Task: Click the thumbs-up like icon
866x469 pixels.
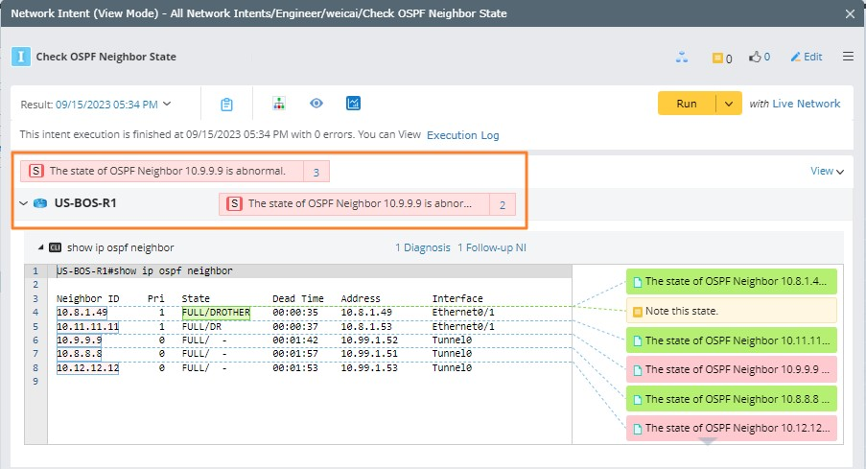Action: (760, 57)
